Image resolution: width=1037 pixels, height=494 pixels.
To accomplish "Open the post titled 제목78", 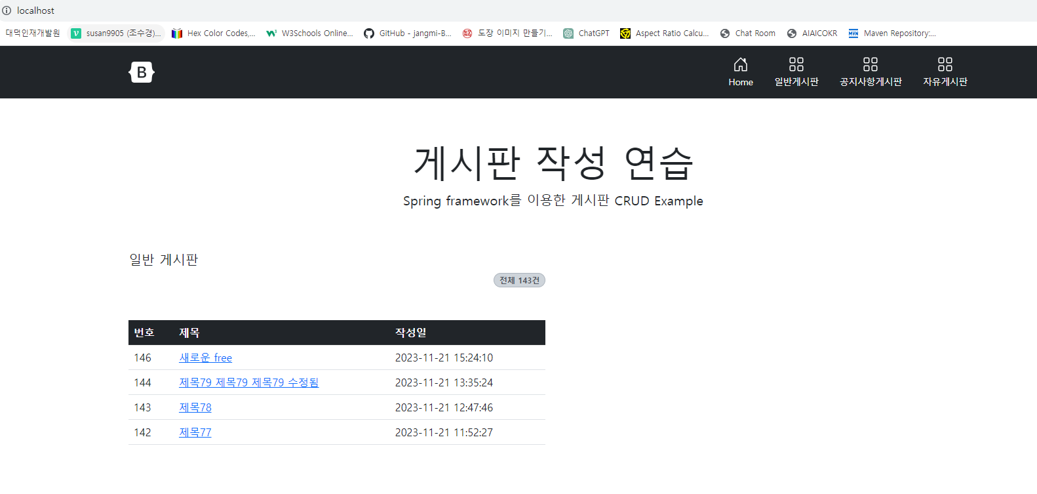I will tap(195, 407).
